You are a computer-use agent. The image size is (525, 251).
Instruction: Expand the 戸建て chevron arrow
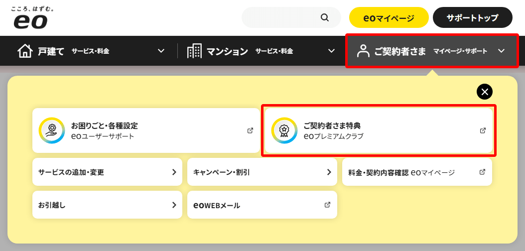click(x=161, y=51)
